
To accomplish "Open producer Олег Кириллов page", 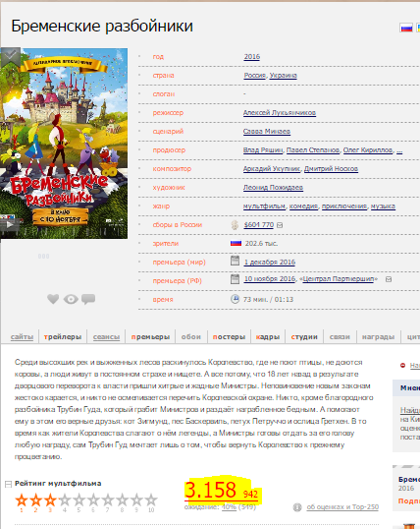I will (x=368, y=150).
